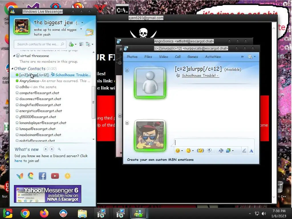
Task: Click the voice clip icon in chat toolbar
Action: 209,150
